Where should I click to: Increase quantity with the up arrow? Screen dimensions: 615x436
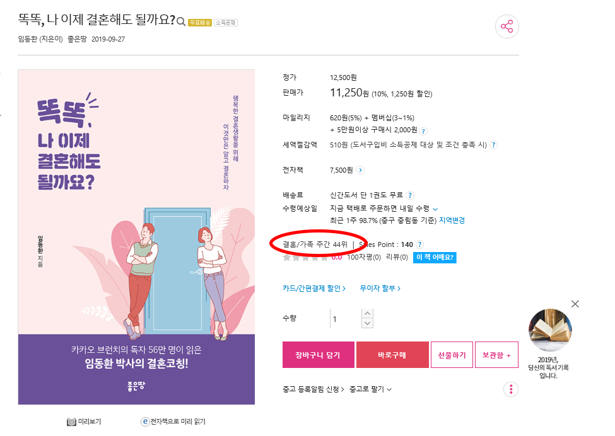367,313
